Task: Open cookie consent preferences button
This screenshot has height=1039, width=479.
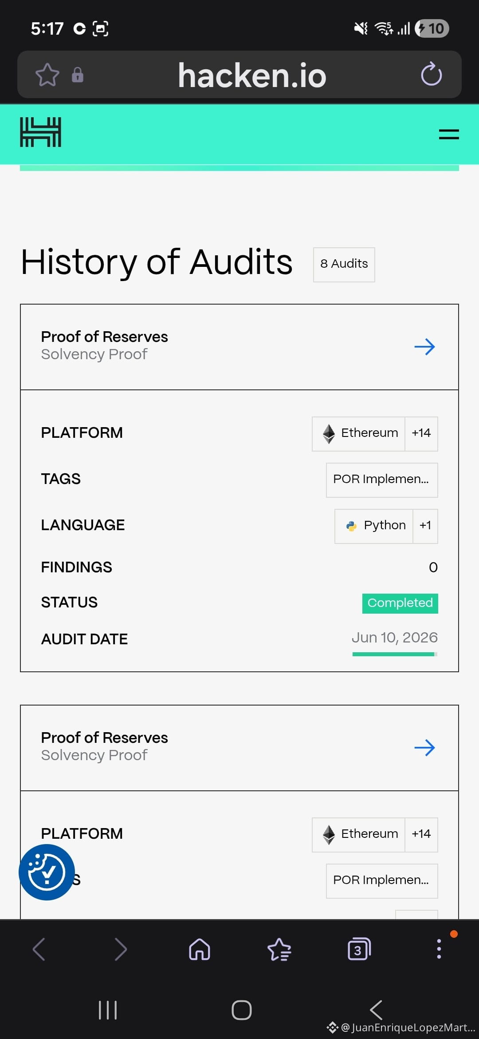Action: point(47,872)
